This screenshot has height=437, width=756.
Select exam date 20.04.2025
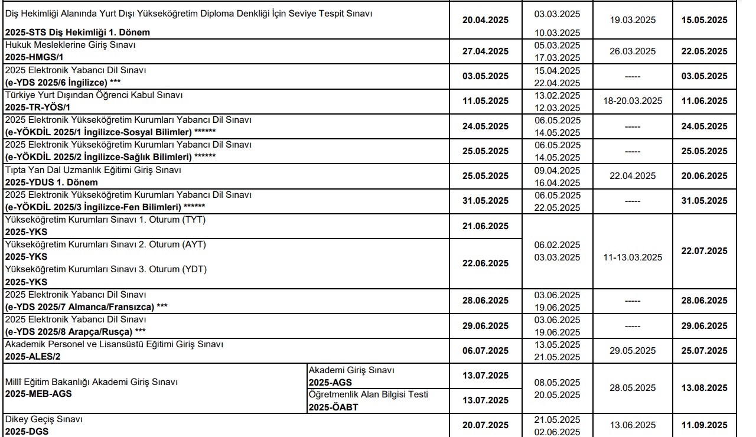coord(485,19)
